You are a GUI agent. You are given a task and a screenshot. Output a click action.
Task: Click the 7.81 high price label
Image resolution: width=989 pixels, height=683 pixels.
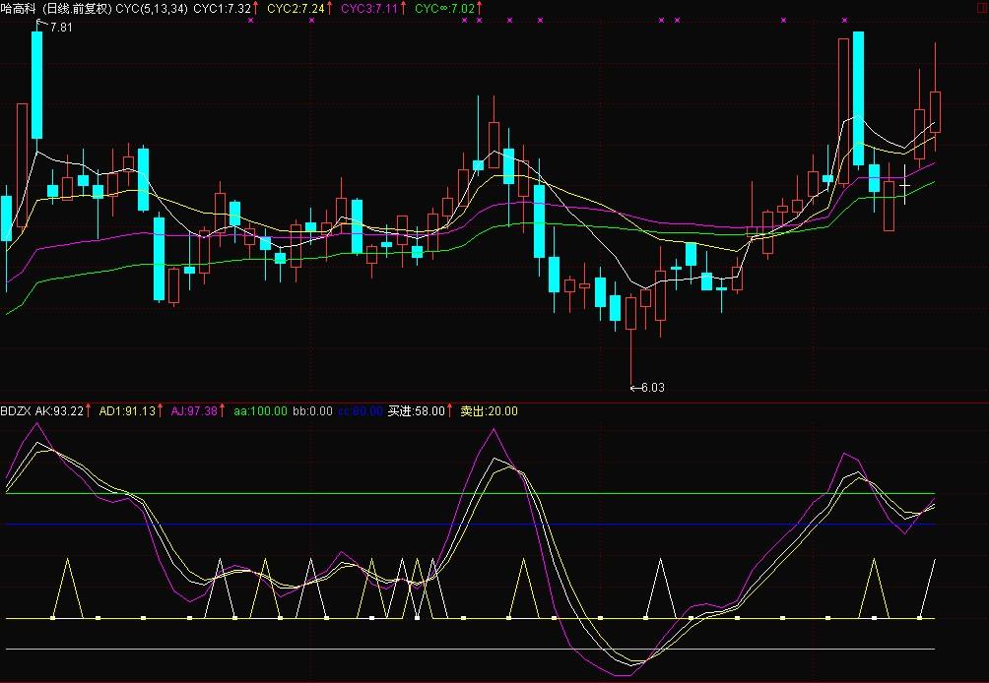[60, 28]
